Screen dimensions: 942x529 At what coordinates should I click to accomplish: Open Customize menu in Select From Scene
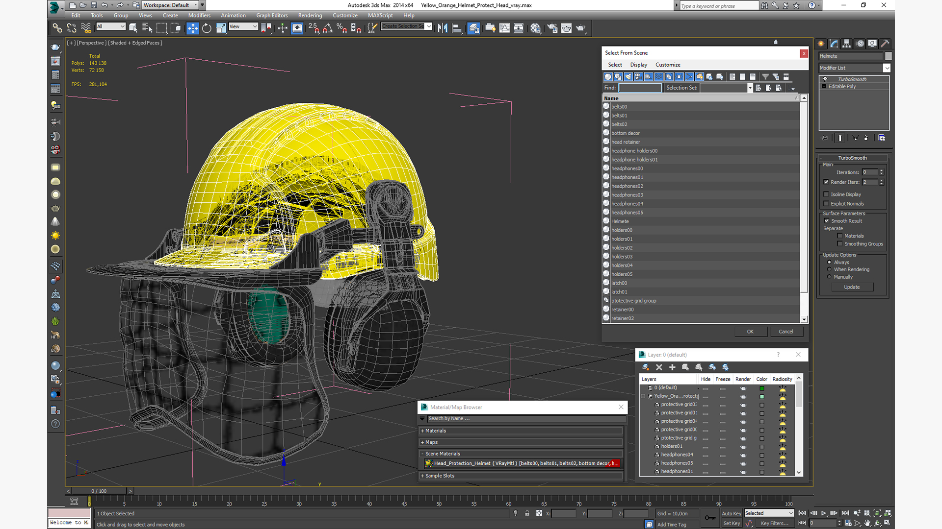(668, 65)
